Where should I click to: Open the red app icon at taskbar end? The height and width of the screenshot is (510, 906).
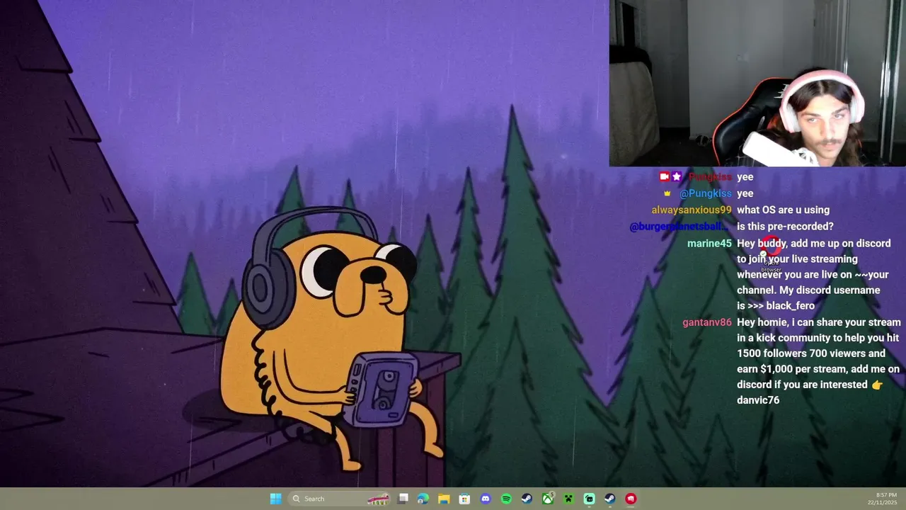pyautogui.click(x=631, y=499)
